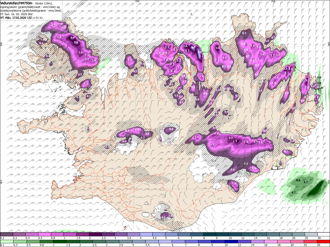Pick the light pink rain swatch between 16 and 18
The height and width of the screenshot is (247, 330).
point(271,241)
